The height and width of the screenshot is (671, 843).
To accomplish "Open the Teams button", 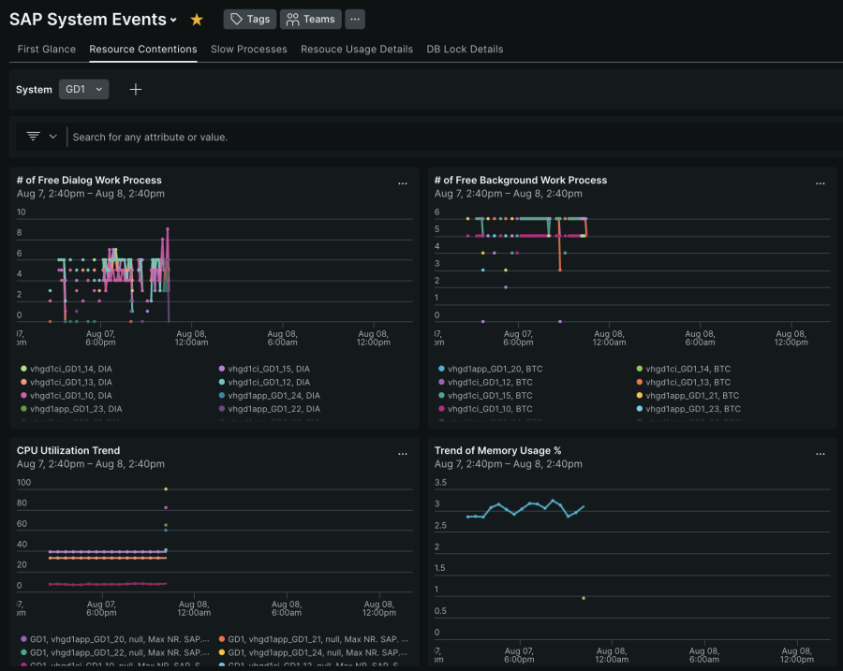I will 311,20.
